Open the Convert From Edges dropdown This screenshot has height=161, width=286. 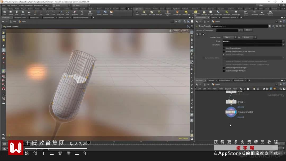pyautogui.click(x=229, y=37)
